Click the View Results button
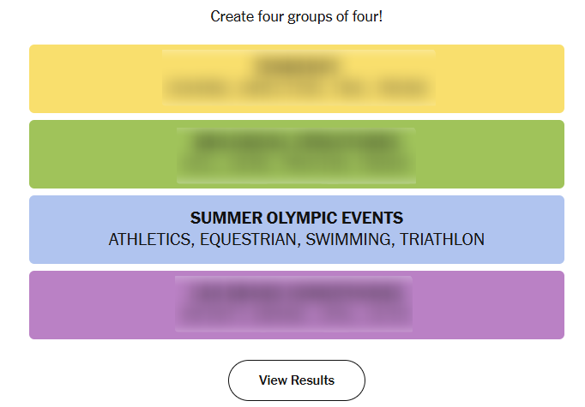Screen dimensions: 585x407 (x=296, y=380)
